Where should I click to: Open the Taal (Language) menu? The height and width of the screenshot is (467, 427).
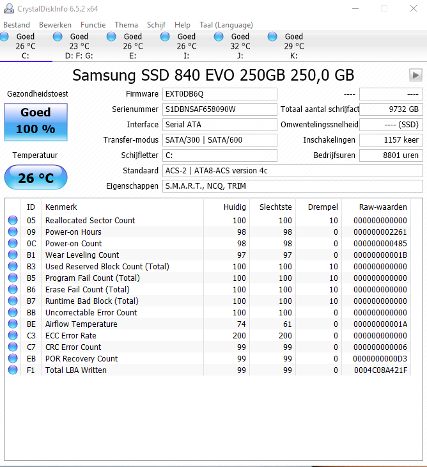point(226,25)
